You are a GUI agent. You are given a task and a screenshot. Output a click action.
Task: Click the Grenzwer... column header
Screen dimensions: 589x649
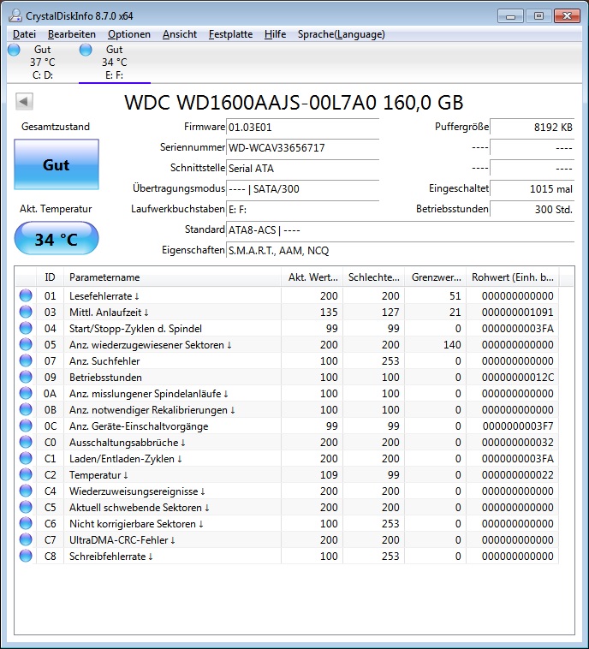click(x=436, y=277)
